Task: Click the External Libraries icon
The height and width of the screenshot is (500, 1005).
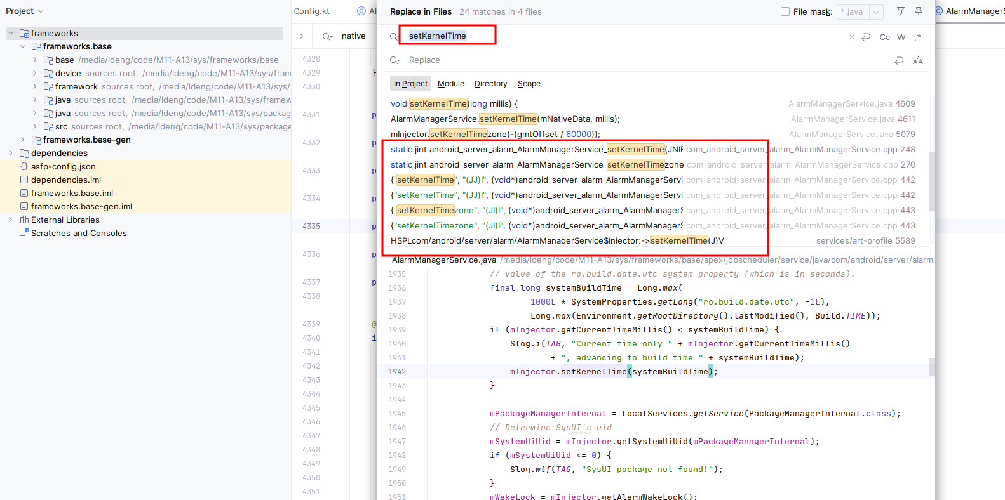Action: point(24,220)
